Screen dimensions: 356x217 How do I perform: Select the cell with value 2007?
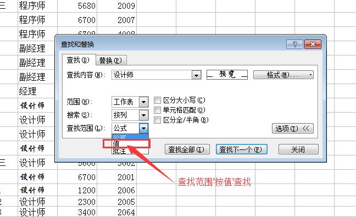(x=116, y=20)
